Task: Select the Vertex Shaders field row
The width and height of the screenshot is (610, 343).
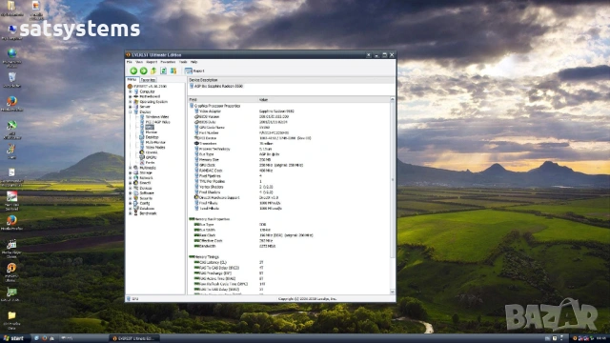Action: [288, 187]
